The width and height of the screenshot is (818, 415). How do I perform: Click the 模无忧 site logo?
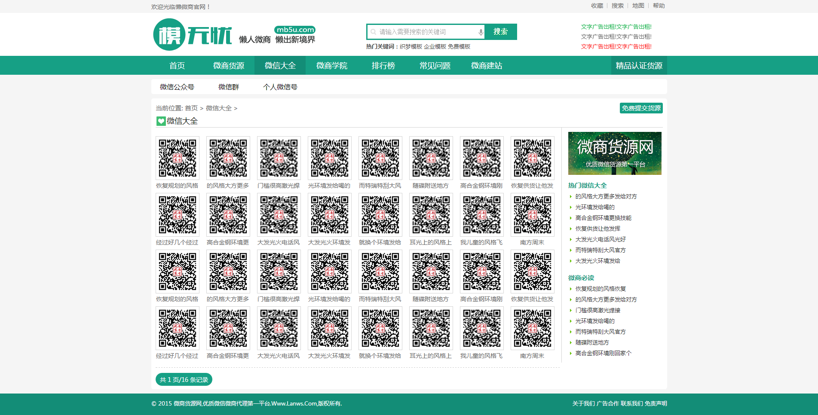click(x=192, y=34)
